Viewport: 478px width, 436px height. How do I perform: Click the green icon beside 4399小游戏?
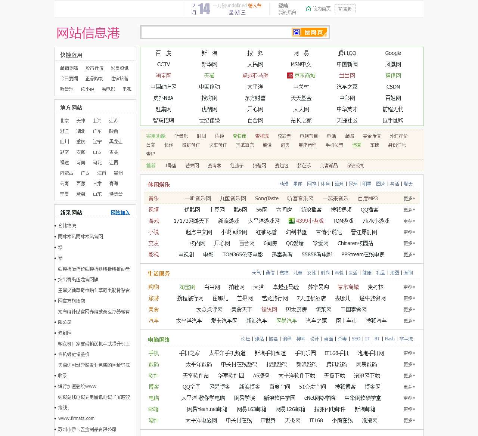tap(292, 221)
